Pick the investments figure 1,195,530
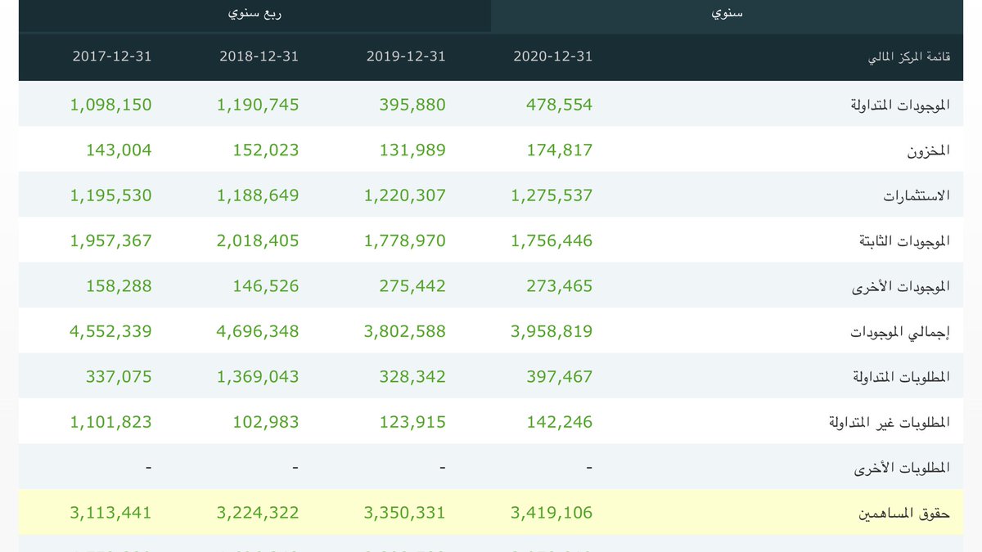The image size is (982, 552). point(111,196)
